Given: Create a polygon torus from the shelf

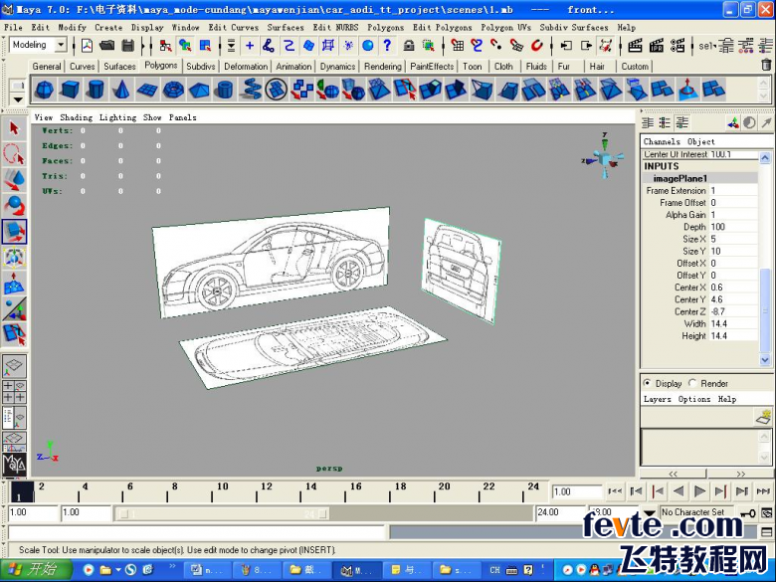Looking at the screenshot, I should pyautogui.click(x=173, y=91).
